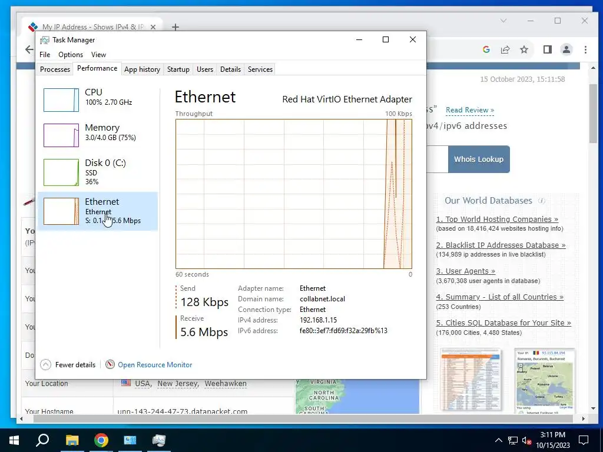603x452 pixels.
Task: Open the Windows Start menu
Action: pyautogui.click(x=14, y=440)
